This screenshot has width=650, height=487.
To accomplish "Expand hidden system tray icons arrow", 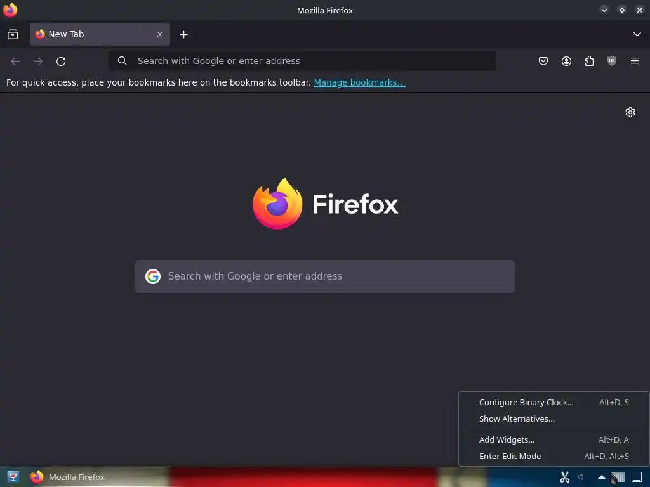I will click(x=602, y=477).
